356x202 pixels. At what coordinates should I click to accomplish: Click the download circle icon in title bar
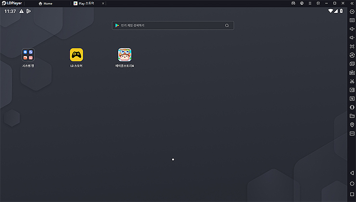click(302, 3)
